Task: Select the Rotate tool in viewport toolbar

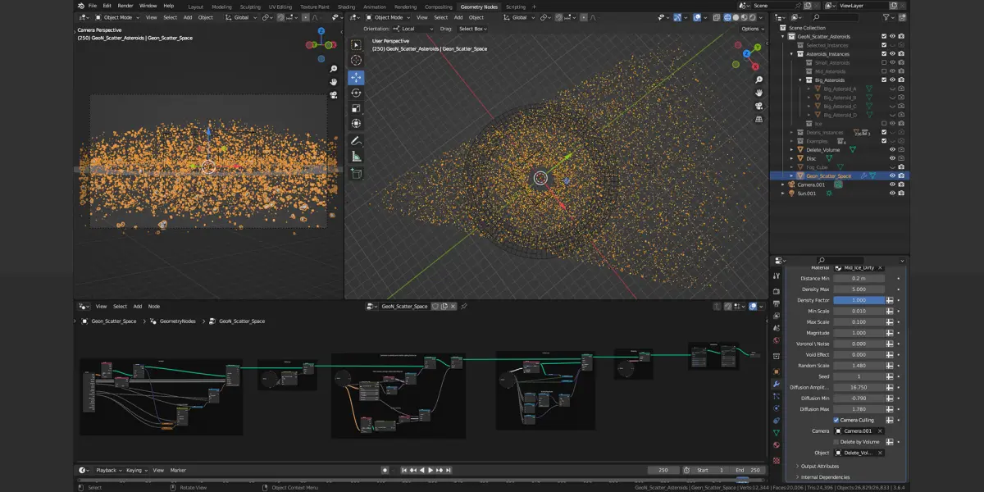Action: tap(356, 93)
